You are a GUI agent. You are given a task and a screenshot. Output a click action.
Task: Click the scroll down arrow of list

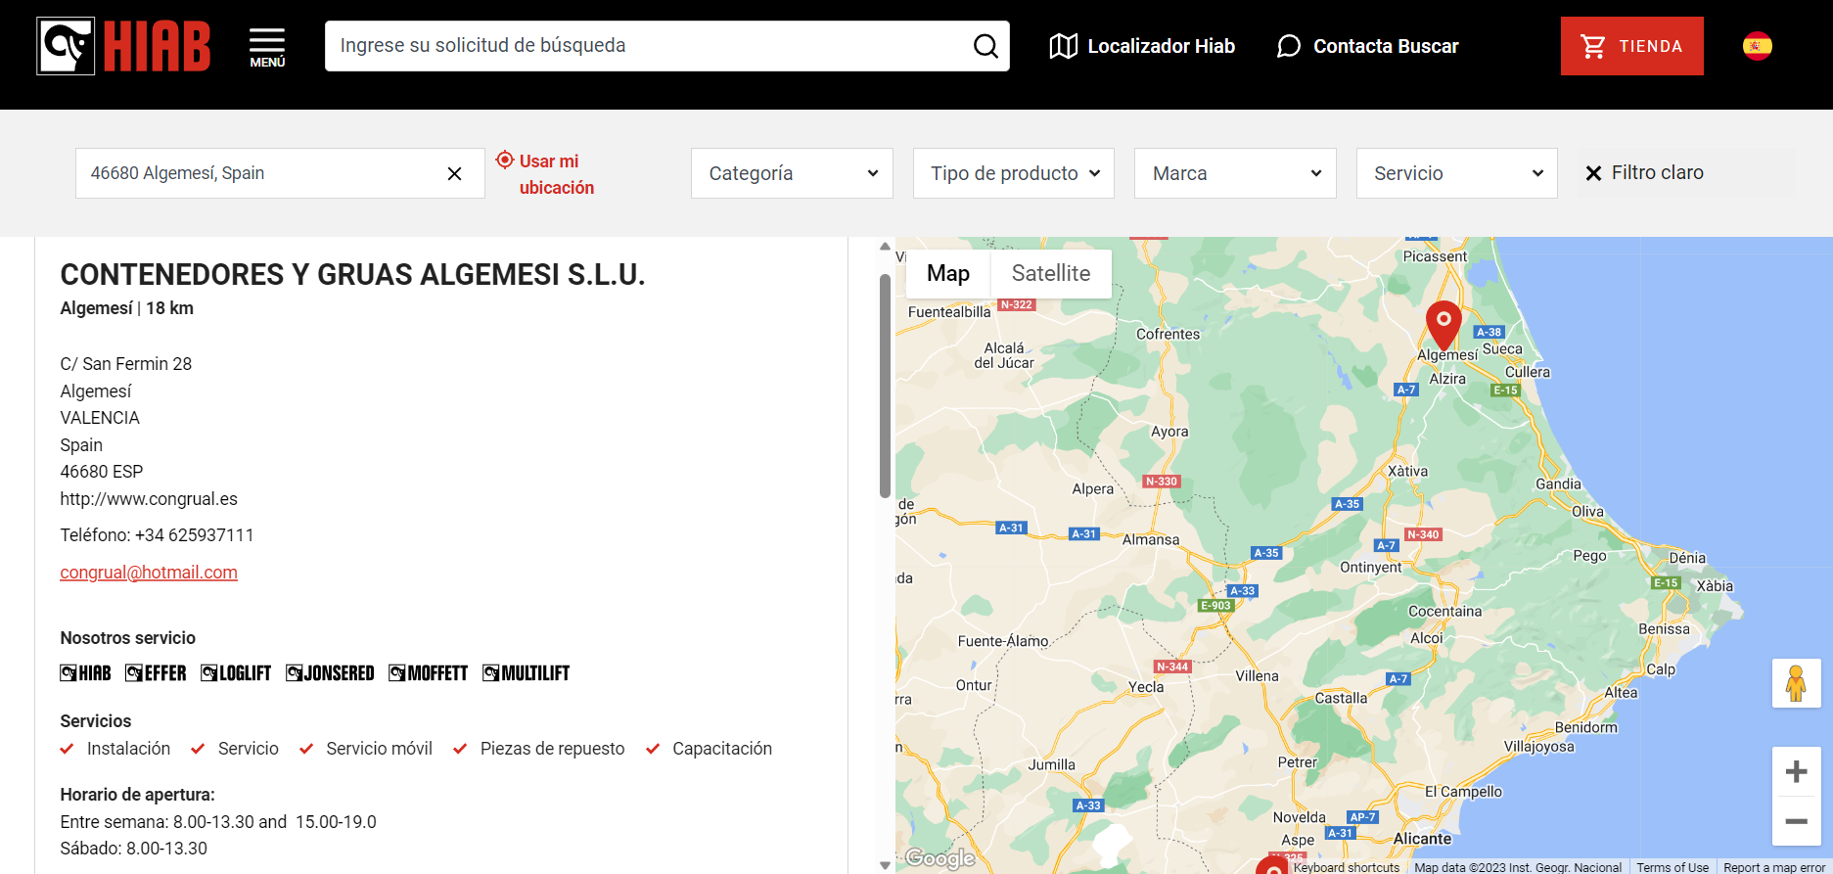[x=885, y=865]
